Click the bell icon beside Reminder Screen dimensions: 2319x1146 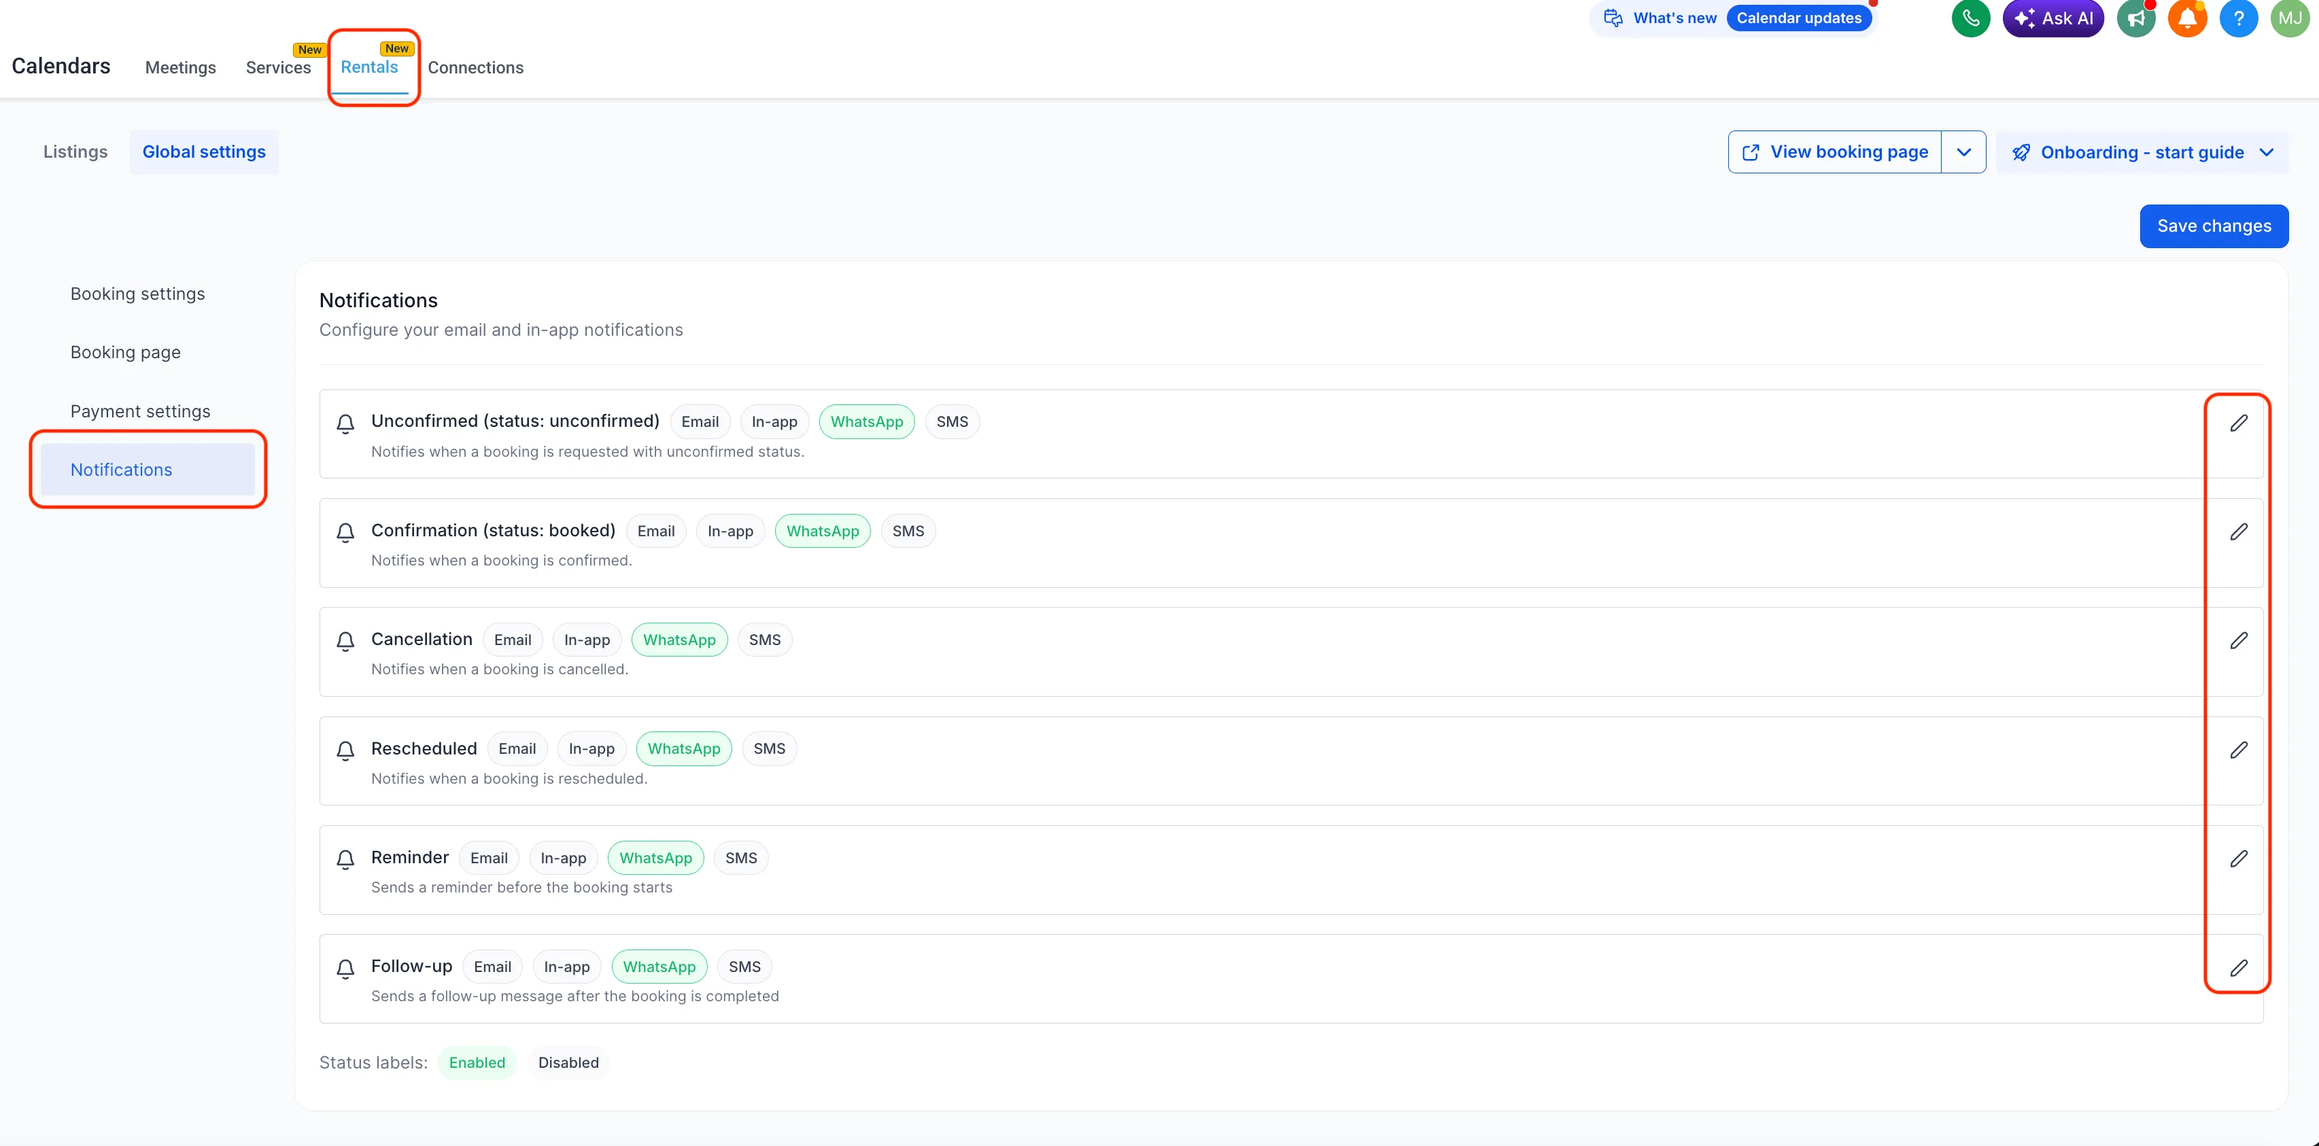click(345, 860)
